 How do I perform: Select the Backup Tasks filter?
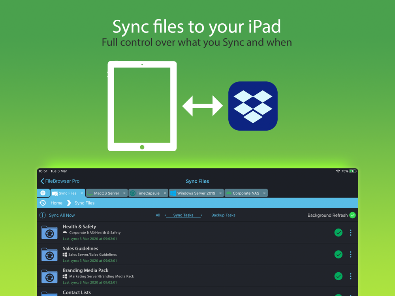223,215
